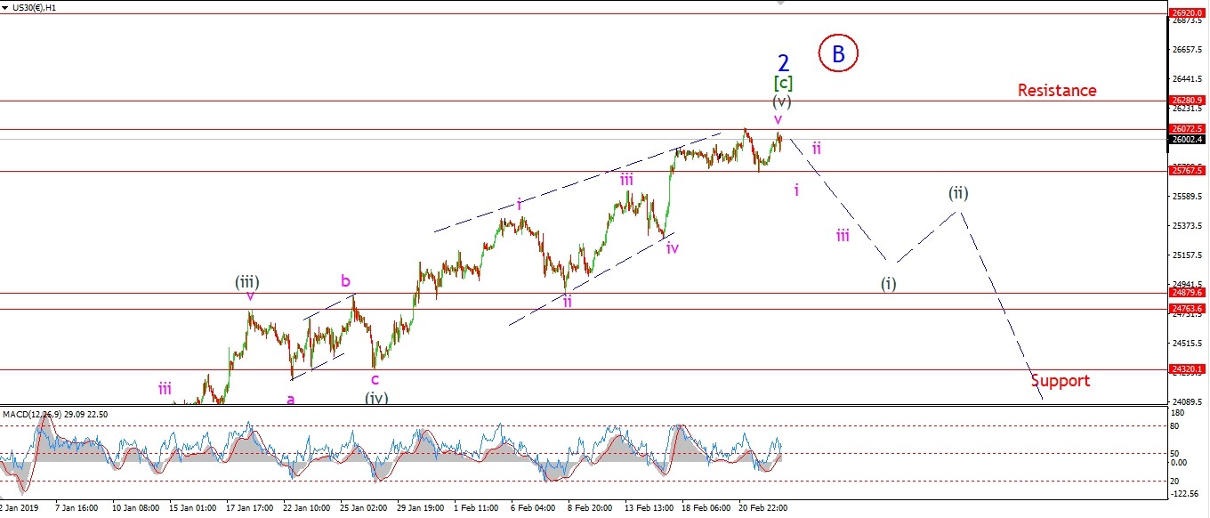Select the grey (iii) wave label

(x=247, y=282)
